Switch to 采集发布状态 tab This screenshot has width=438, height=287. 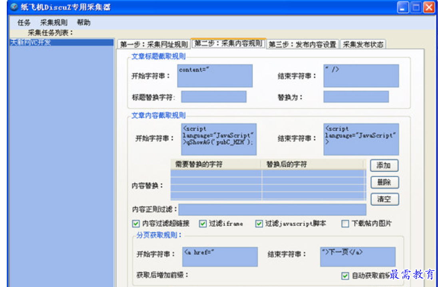tap(363, 44)
